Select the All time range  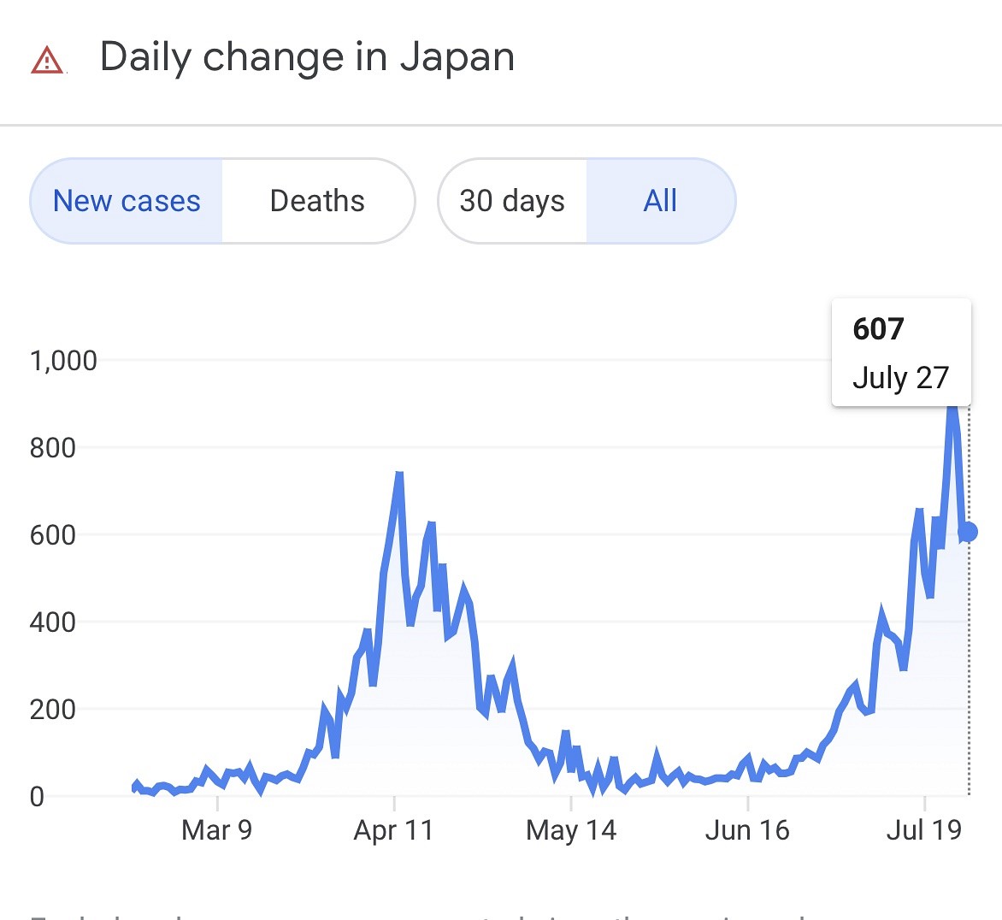[660, 201]
